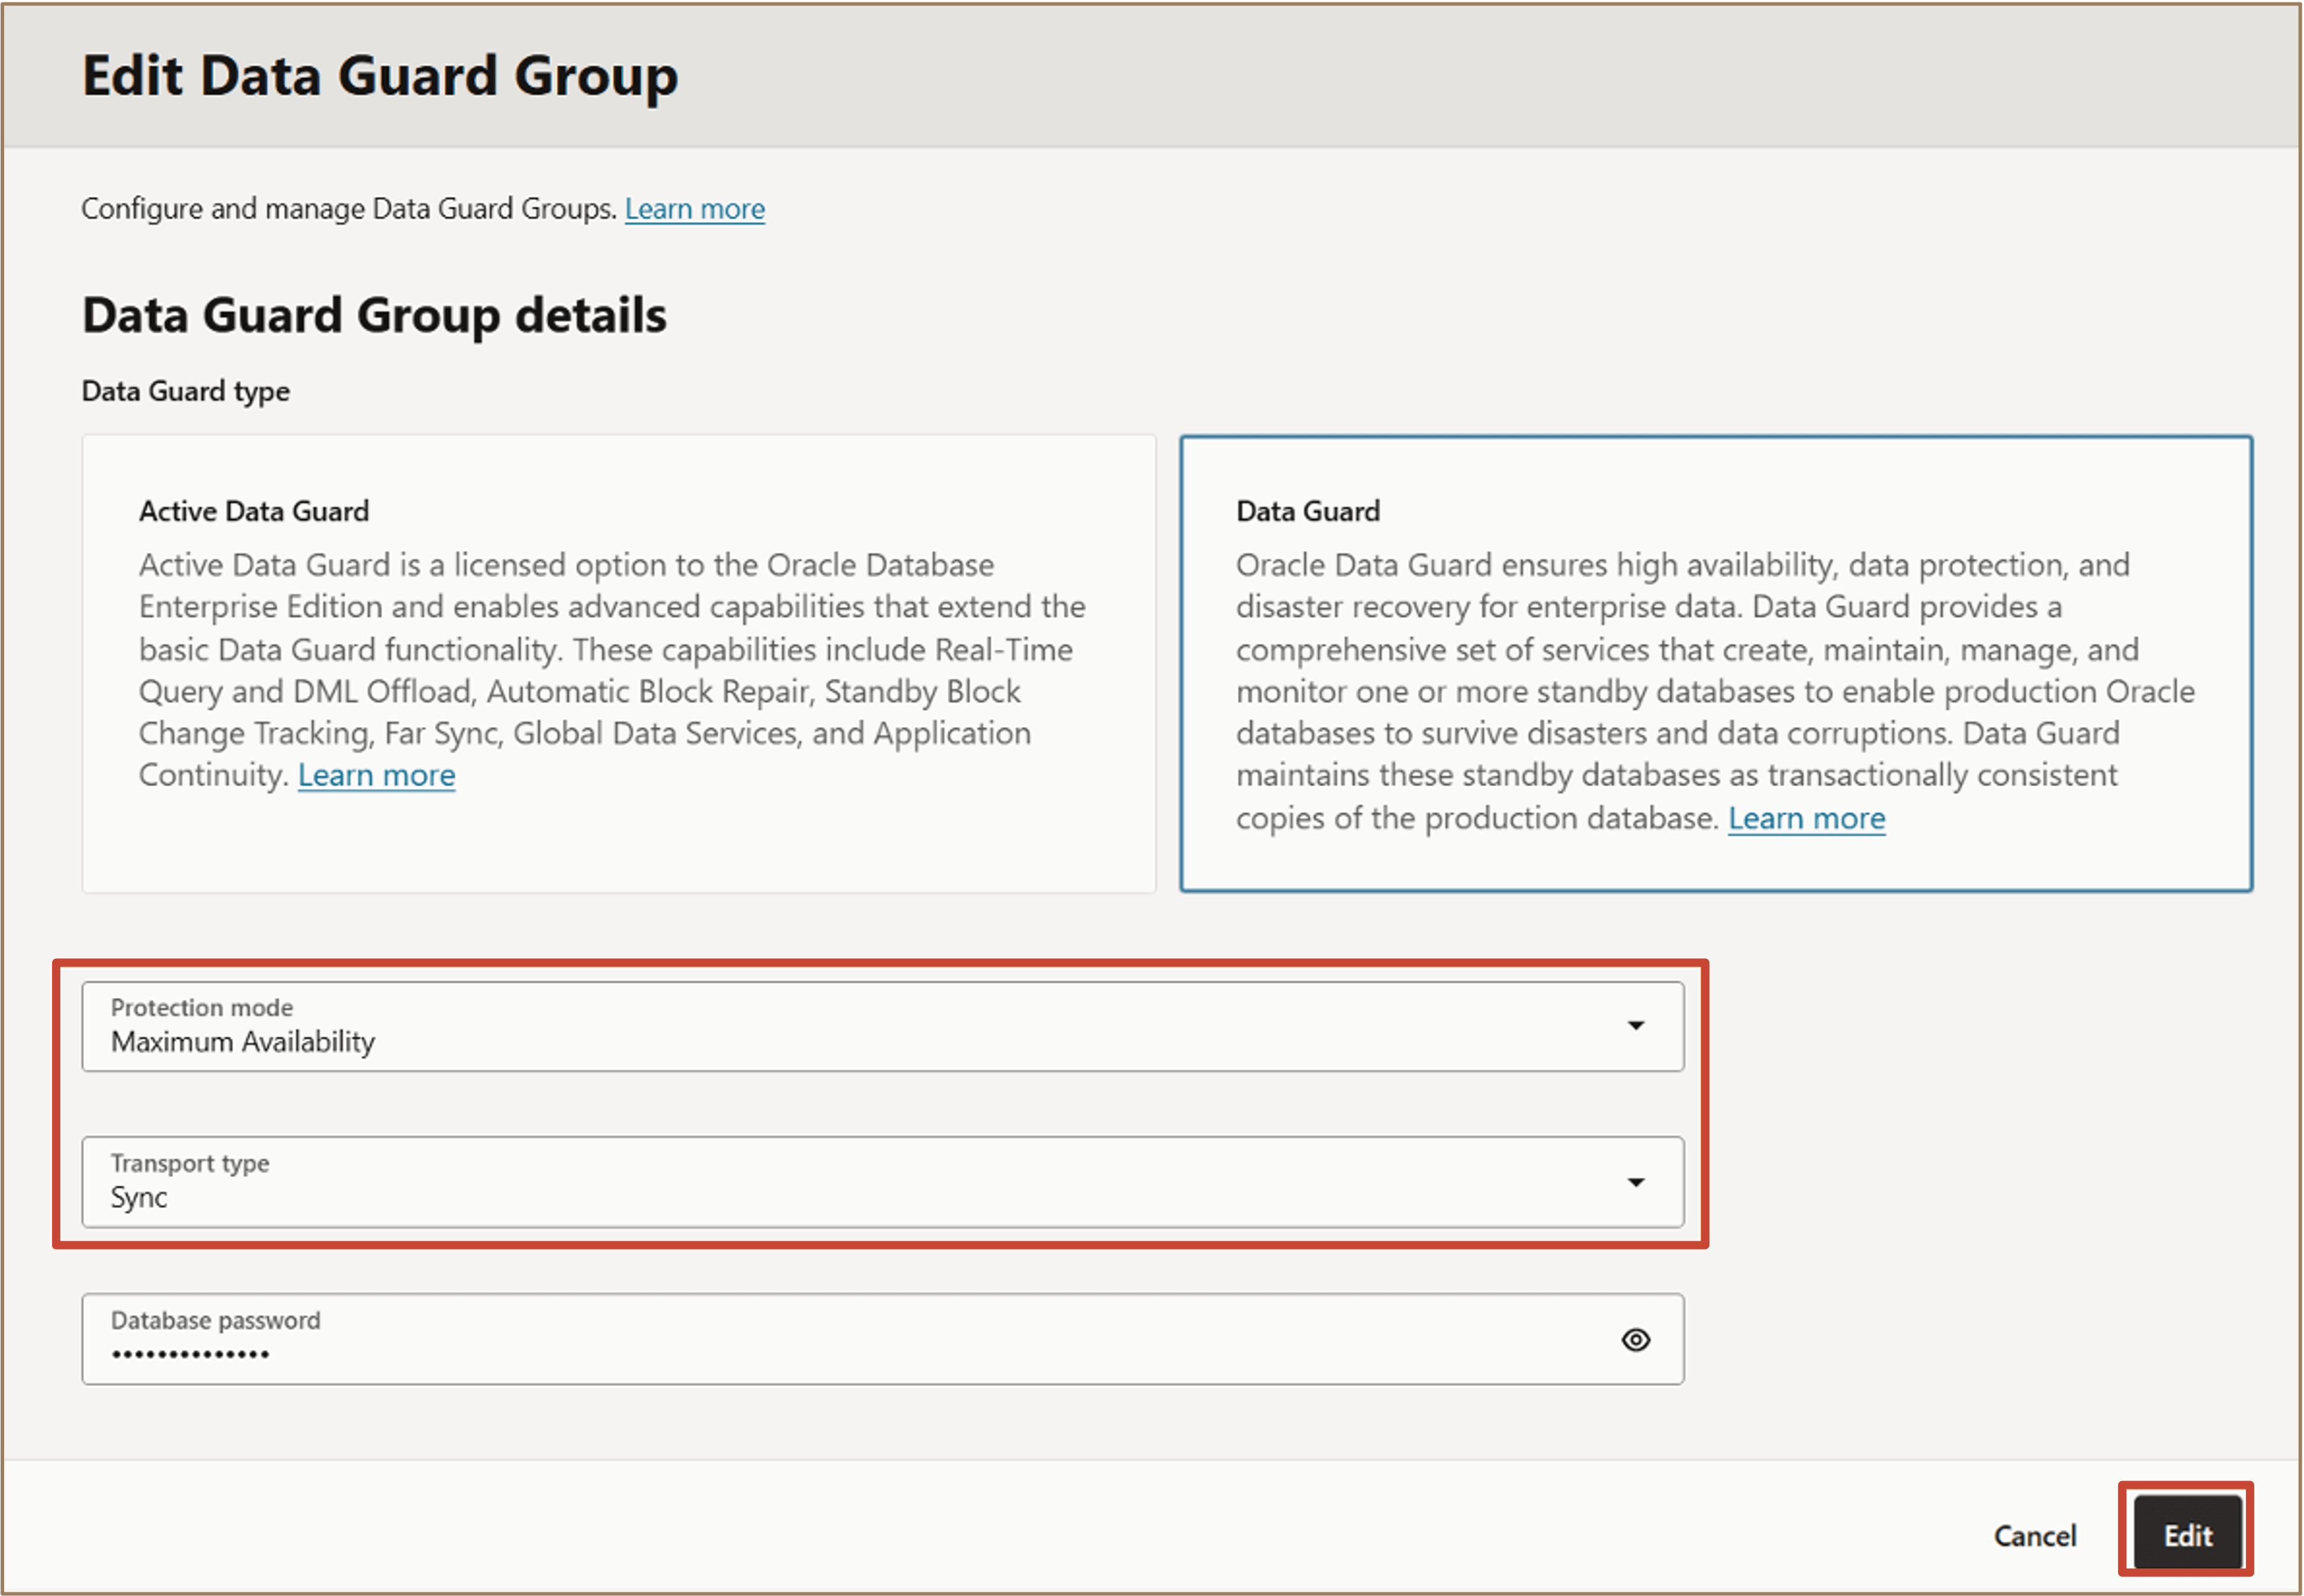Open Learn more about Data Guard Groups

tap(694, 208)
